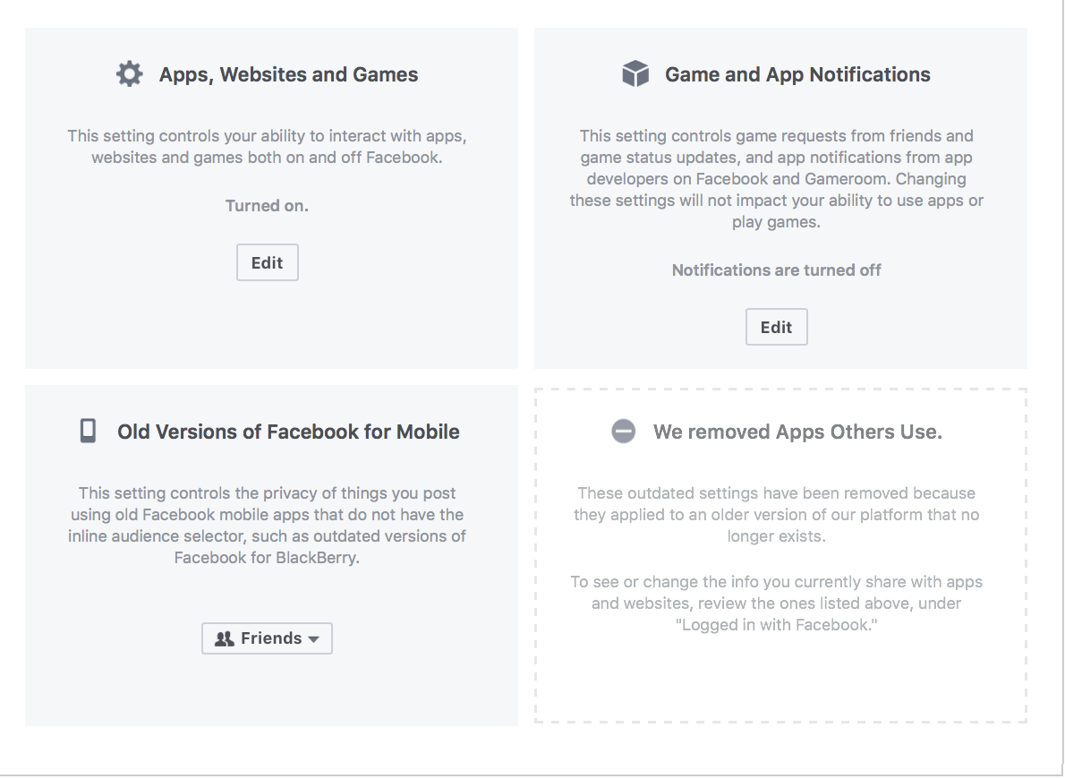The image size is (1065, 779).
Task: Click the dropdown arrow next to Friends
Action: pos(313,639)
